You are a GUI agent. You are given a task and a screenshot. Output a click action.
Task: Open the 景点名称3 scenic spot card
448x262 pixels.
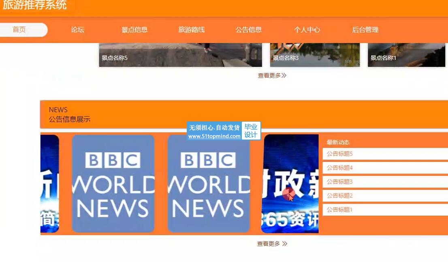315,55
